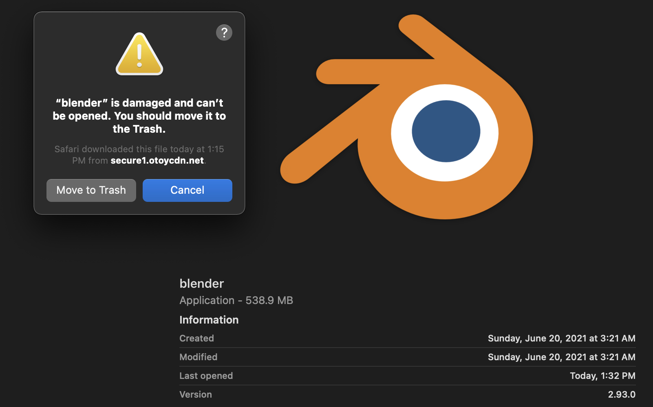Select the Created date value
This screenshot has width=653, height=407.
[x=561, y=338]
